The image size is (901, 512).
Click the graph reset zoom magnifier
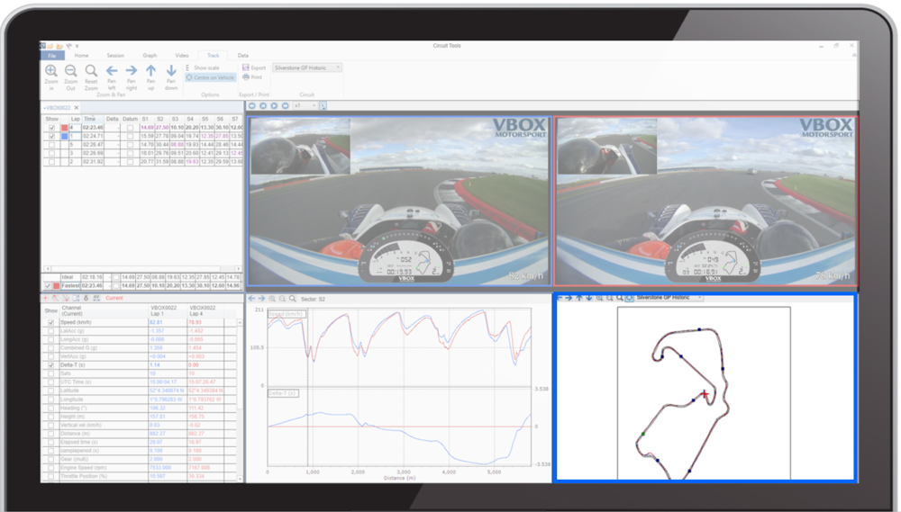293,299
